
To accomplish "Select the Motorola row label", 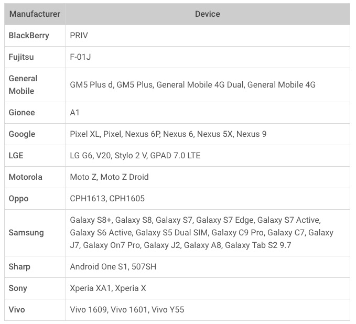I will coord(25,177).
